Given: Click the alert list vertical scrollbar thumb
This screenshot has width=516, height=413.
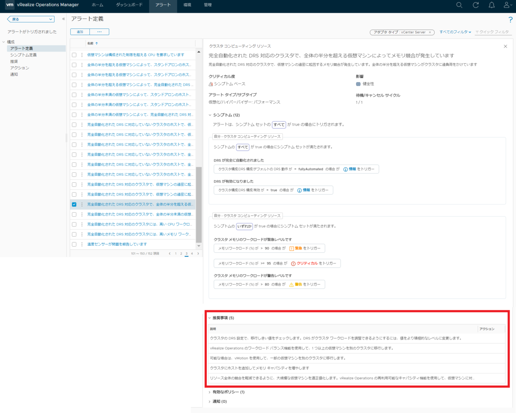Looking at the screenshot, I should coord(198,204).
